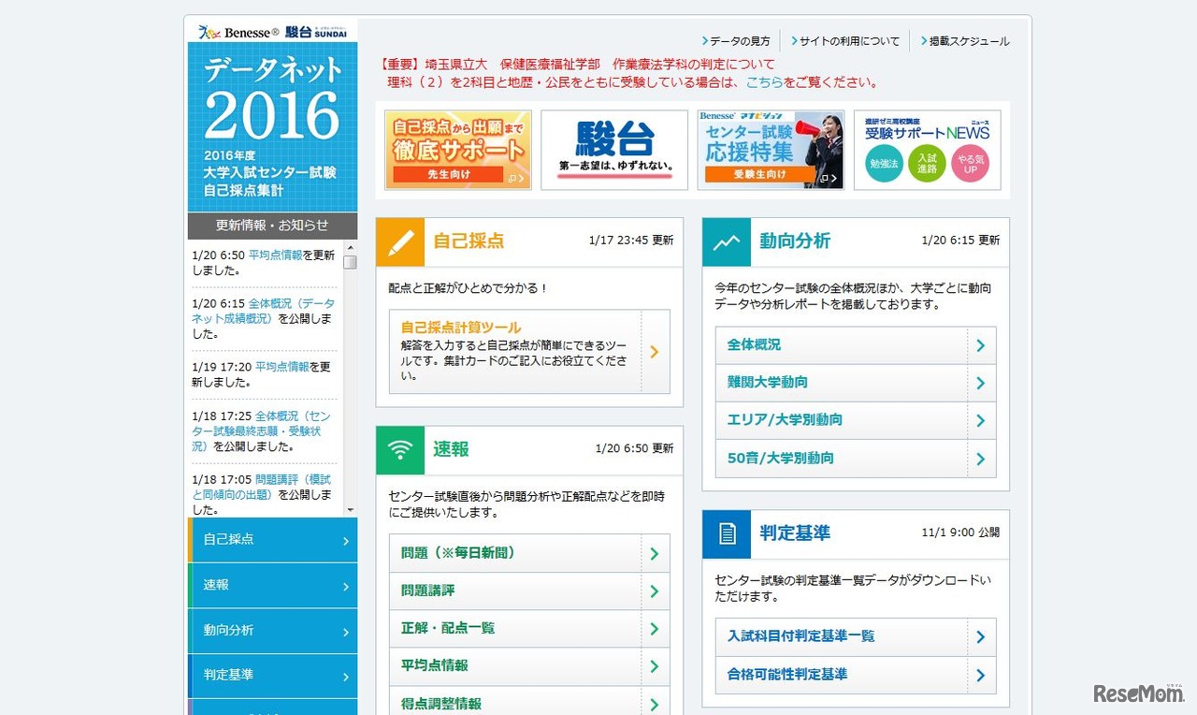Open the データの見方 top link
The height and width of the screenshot is (715, 1197).
(736, 41)
